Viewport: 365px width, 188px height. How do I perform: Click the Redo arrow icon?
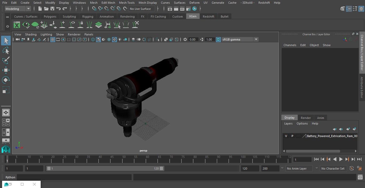pyautogui.click(x=65, y=9)
